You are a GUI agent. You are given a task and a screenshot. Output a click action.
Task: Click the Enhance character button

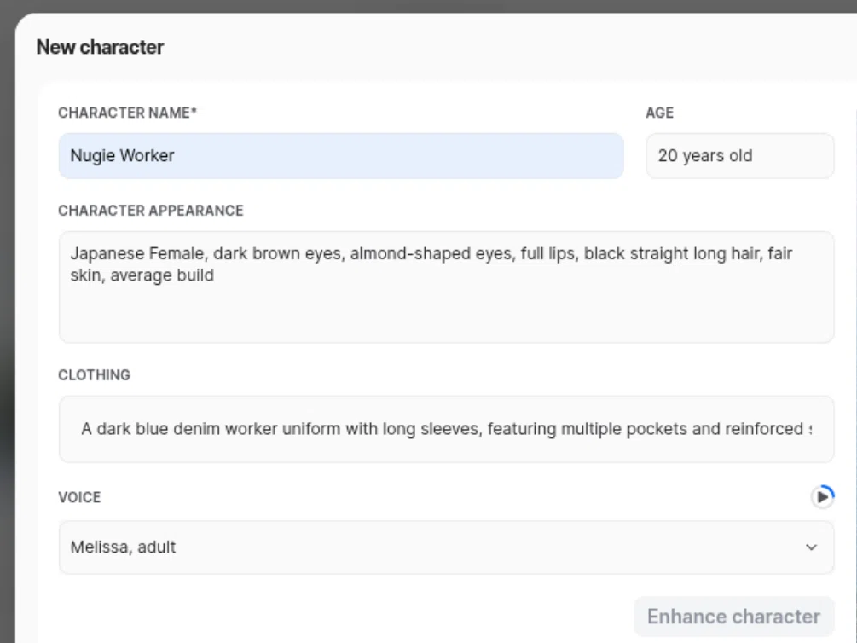pyautogui.click(x=733, y=617)
